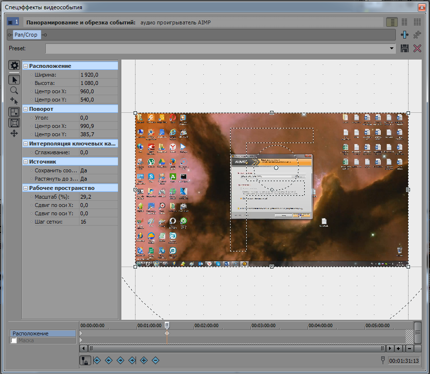The image size is (430, 374).
Task: Click the Preset combo box field
Action: tap(220, 48)
